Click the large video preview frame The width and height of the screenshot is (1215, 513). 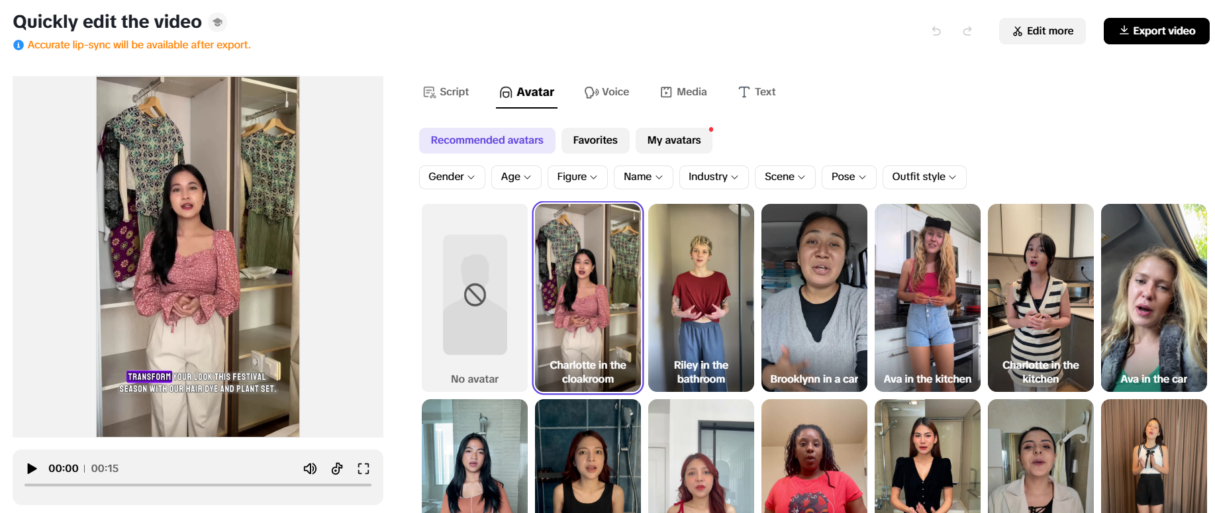(198, 257)
